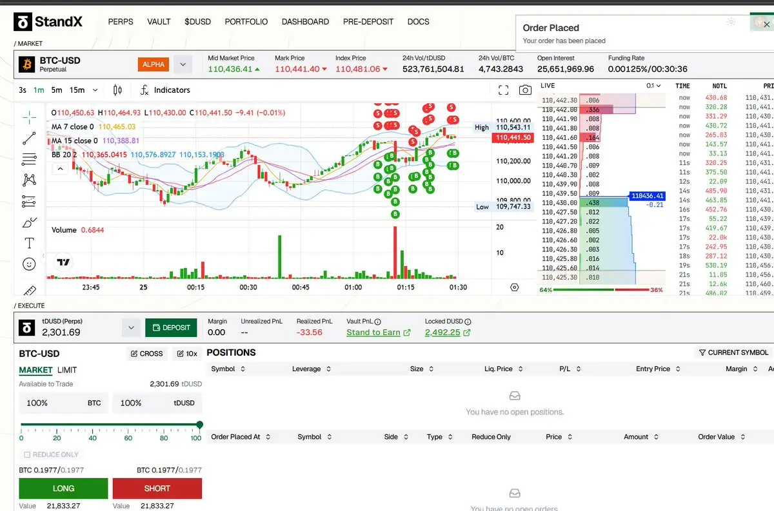Screen dimensions: 774x511
Task: Switch chart to 15m interval
Action: coord(77,90)
